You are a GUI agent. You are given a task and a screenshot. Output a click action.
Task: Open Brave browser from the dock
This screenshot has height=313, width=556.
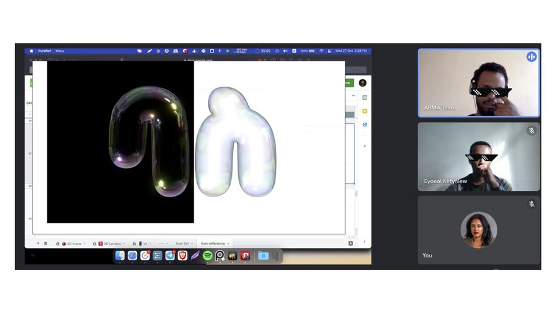click(183, 255)
